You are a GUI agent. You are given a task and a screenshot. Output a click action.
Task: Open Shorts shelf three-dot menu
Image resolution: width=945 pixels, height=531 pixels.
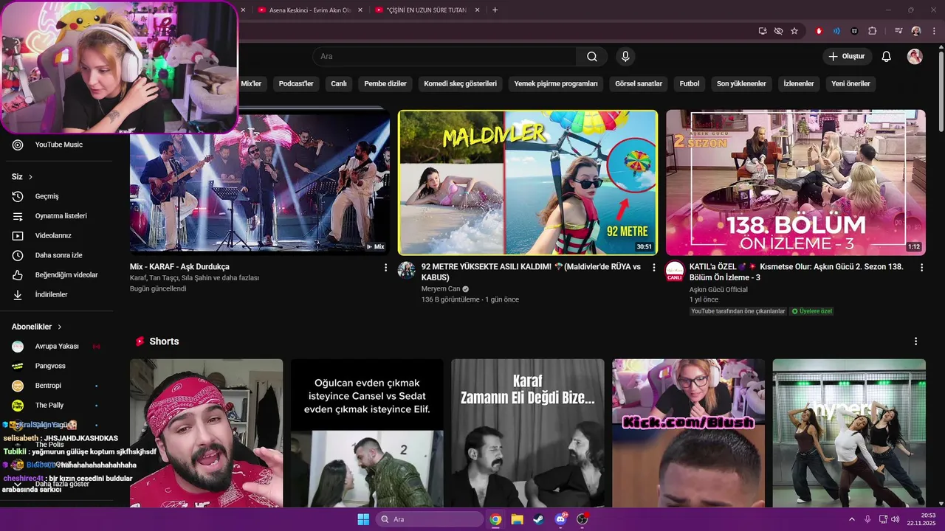tap(915, 341)
